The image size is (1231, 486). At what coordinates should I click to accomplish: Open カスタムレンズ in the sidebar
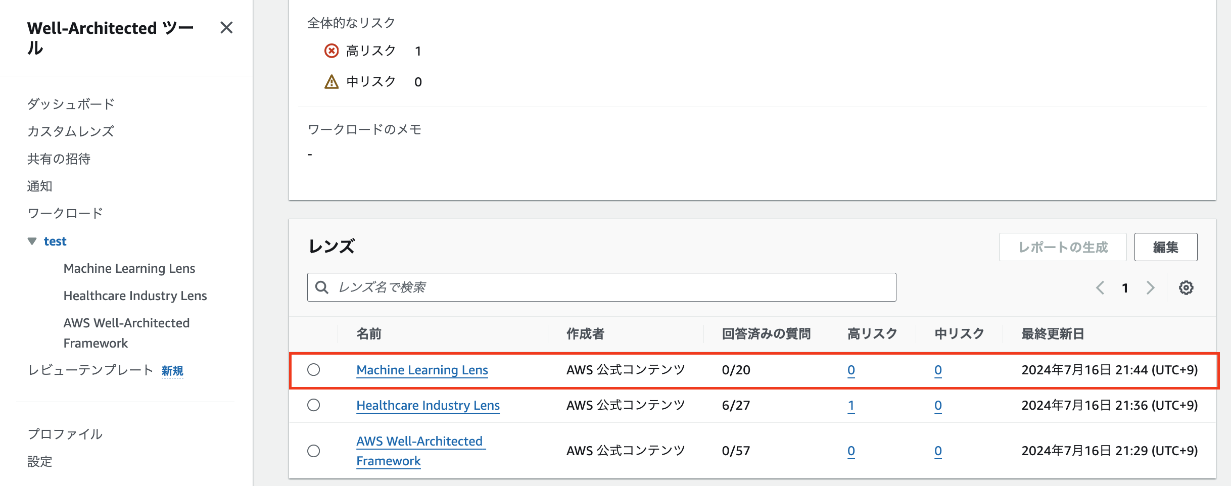tap(71, 131)
